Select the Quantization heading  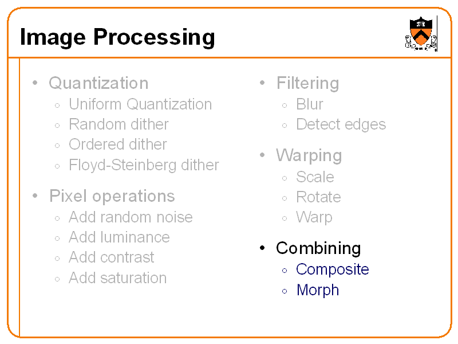(98, 83)
